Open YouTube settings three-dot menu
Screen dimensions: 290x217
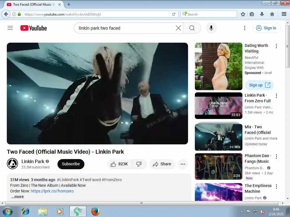[x=244, y=28]
